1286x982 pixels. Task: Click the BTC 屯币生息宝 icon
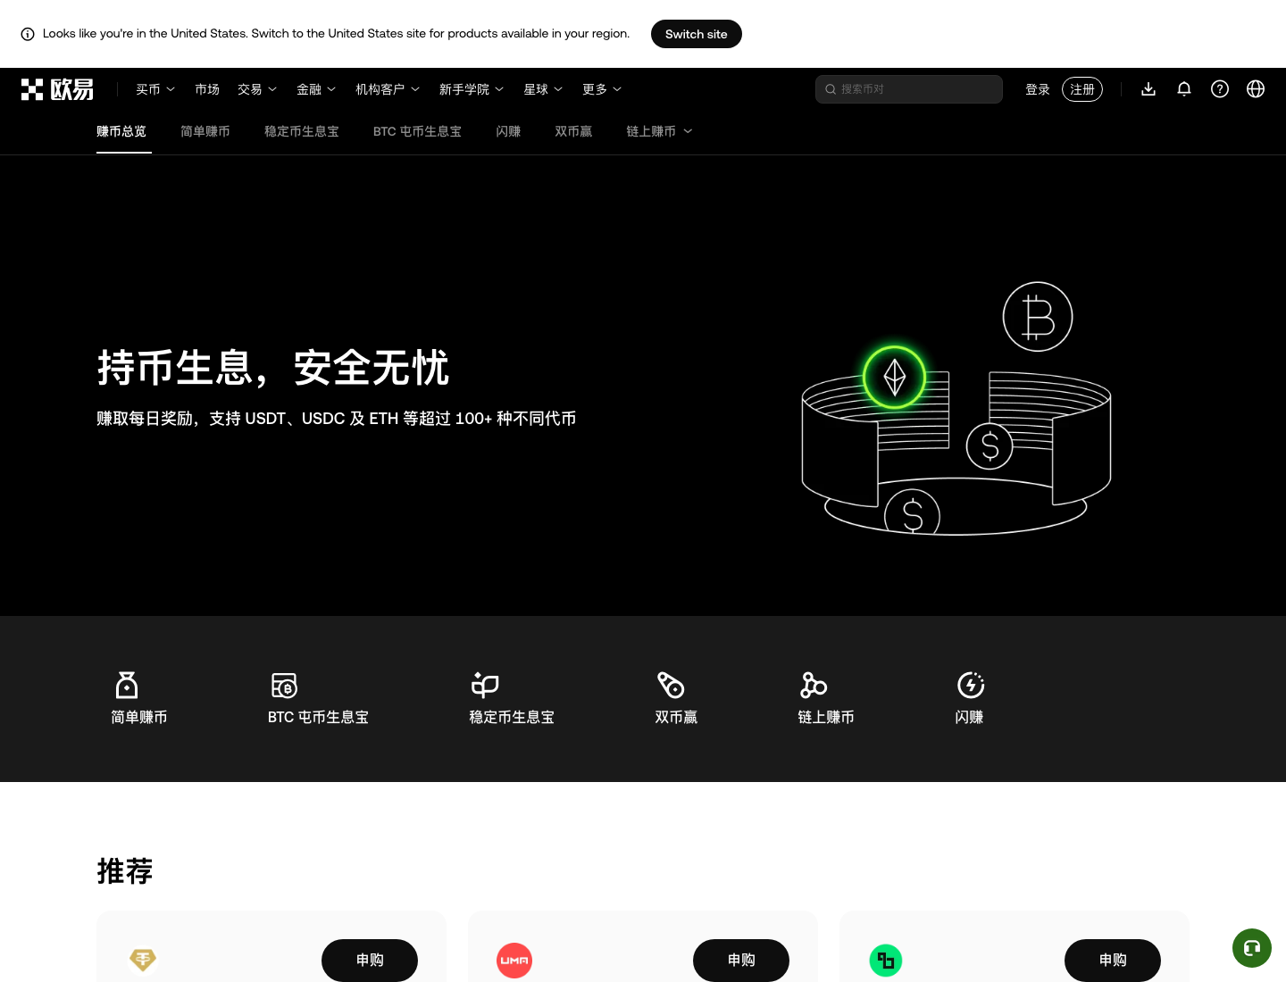pyautogui.click(x=284, y=685)
